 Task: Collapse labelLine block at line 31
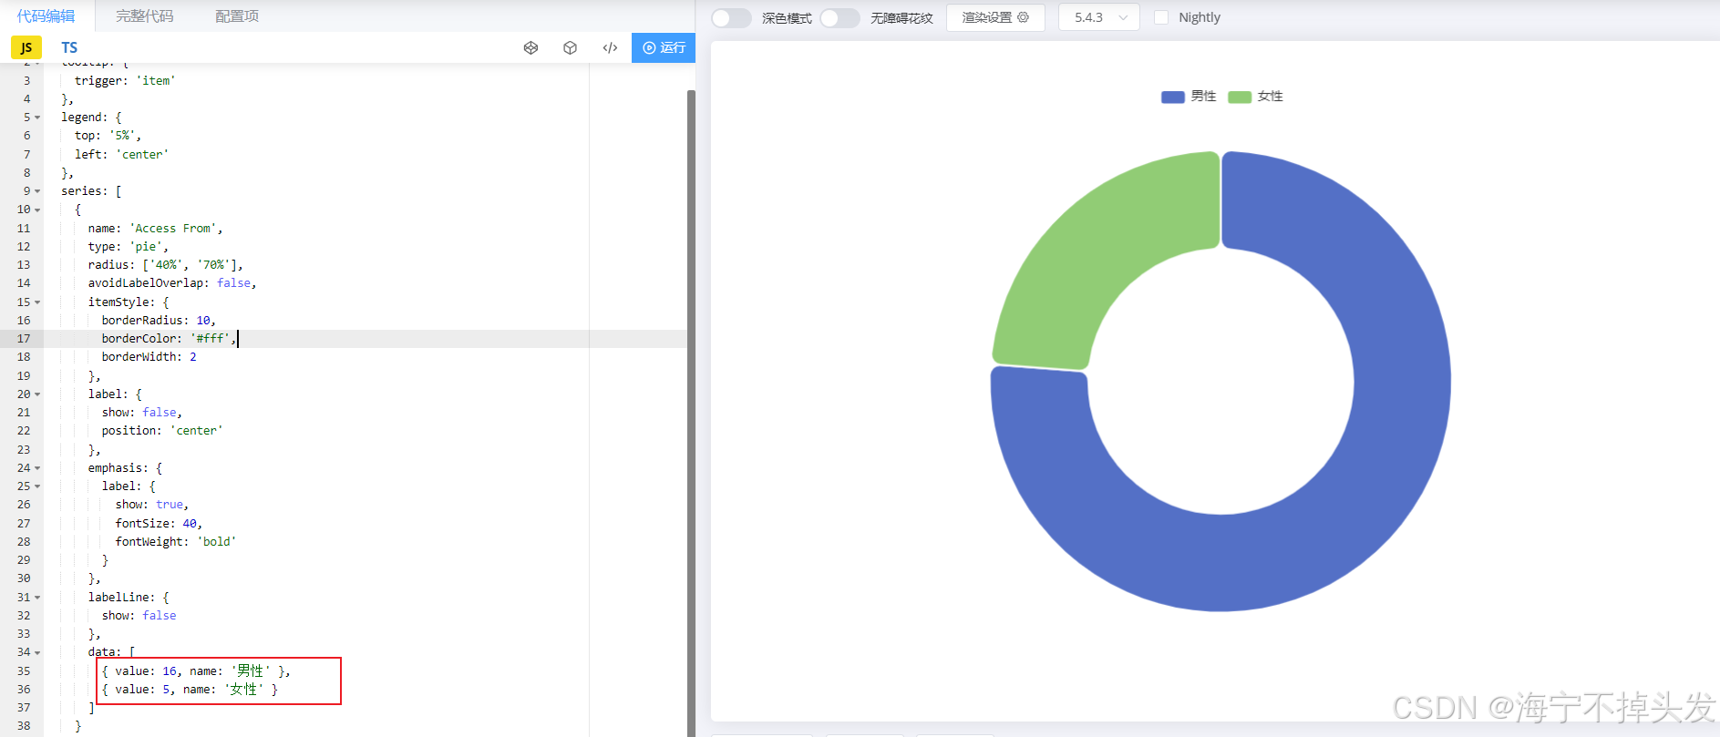coord(37,598)
